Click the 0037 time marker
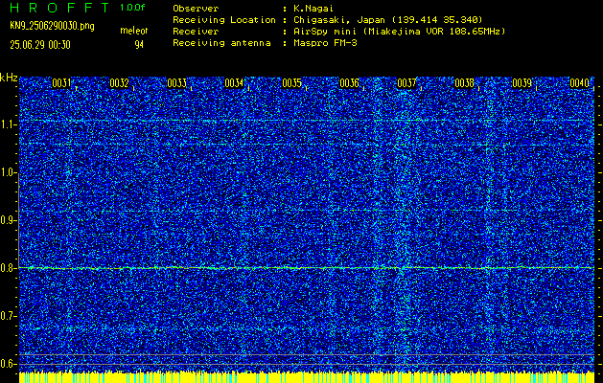The width and height of the screenshot is (603, 383). click(x=406, y=83)
